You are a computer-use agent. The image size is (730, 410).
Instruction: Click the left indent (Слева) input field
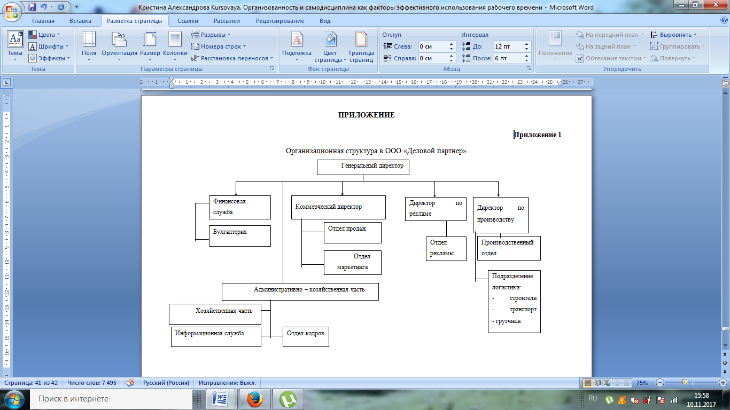coord(437,46)
